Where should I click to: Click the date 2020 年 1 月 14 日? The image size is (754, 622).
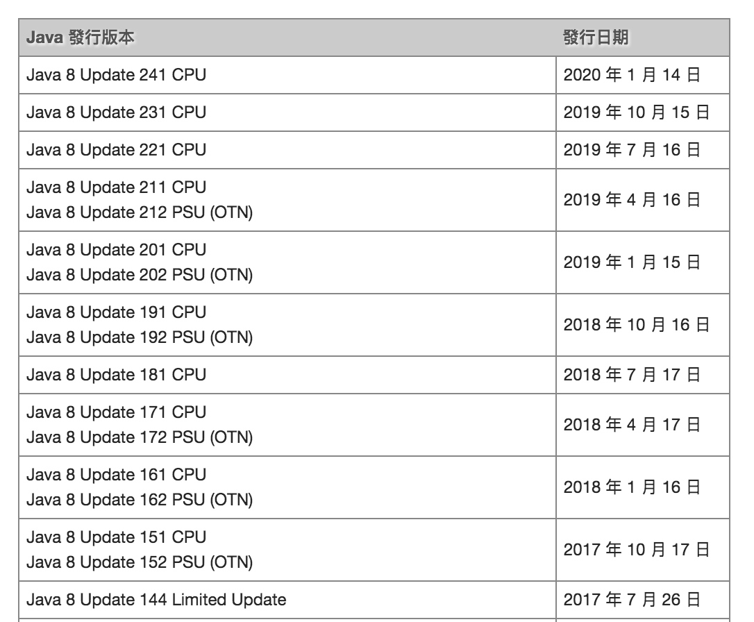632,75
